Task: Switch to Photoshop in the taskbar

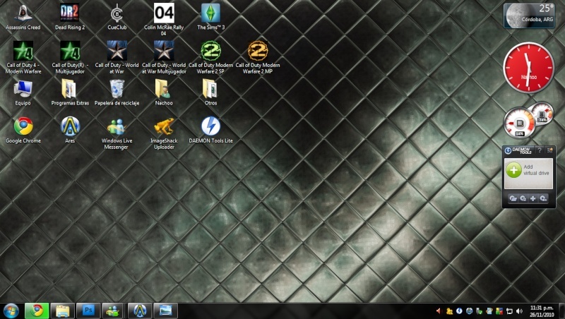Action: [x=88, y=311]
